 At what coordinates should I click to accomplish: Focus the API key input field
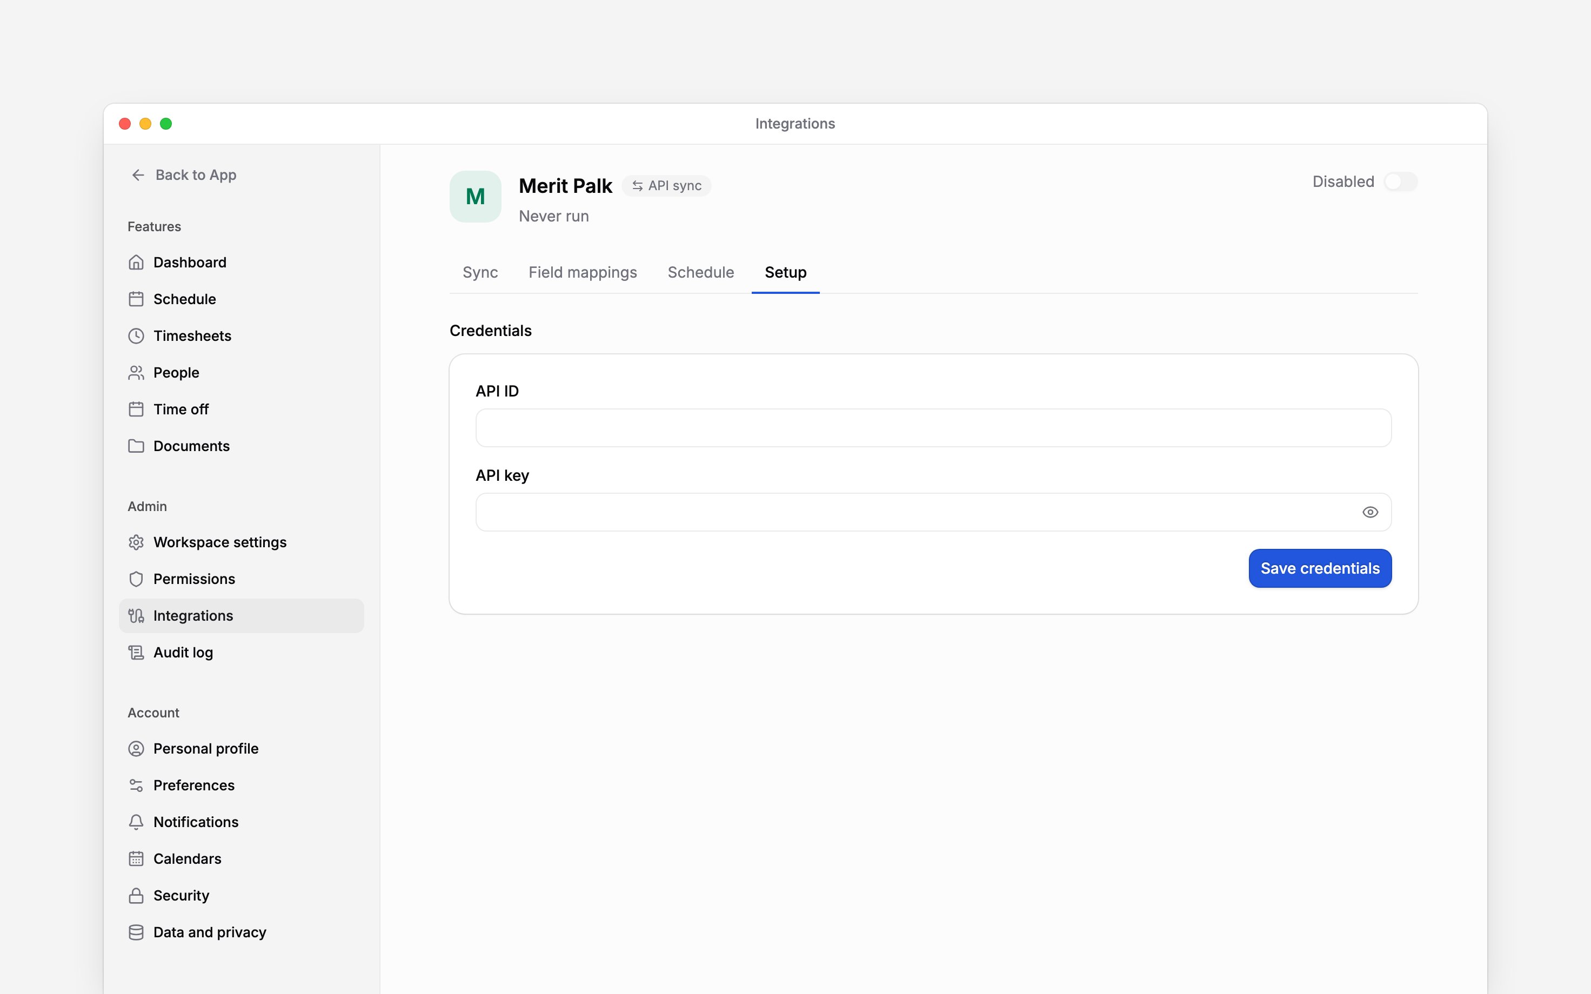coord(933,512)
